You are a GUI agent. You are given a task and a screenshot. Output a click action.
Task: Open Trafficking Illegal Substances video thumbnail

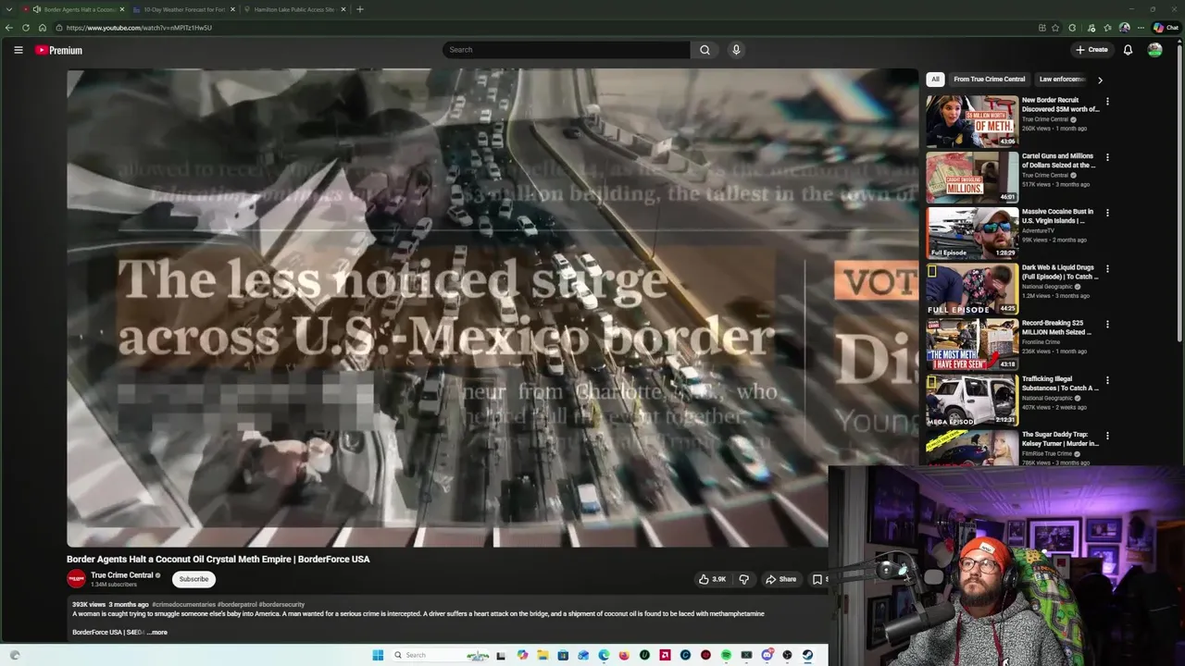click(972, 400)
